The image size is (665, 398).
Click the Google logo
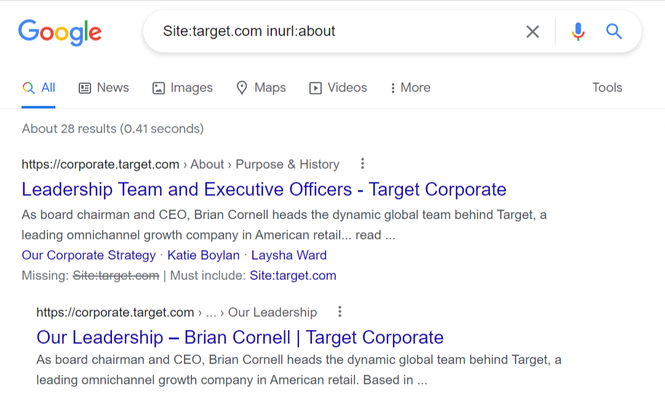pyautogui.click(x=60, y=32)
